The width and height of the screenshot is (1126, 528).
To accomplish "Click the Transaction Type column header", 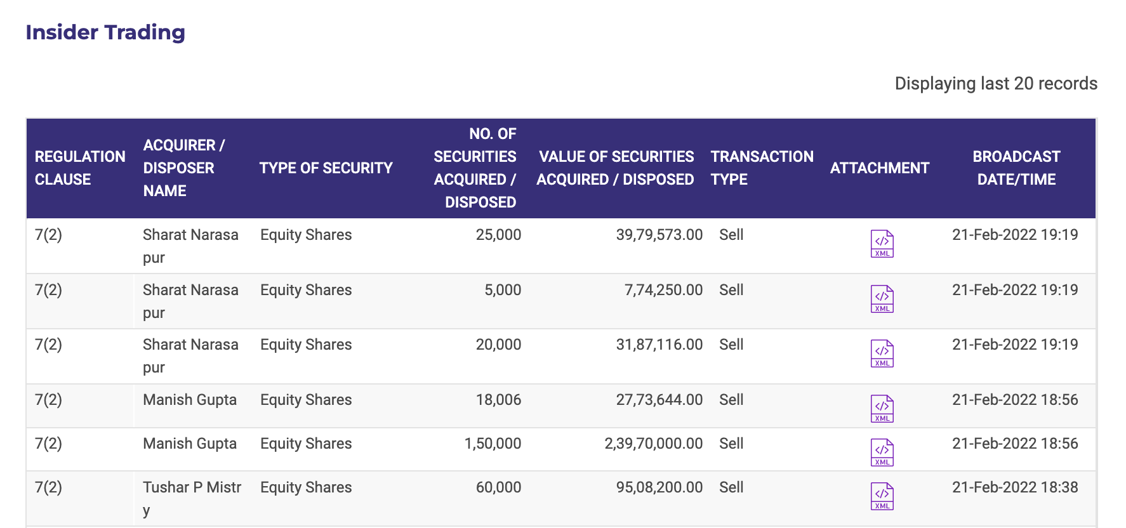I will [762, 168].
